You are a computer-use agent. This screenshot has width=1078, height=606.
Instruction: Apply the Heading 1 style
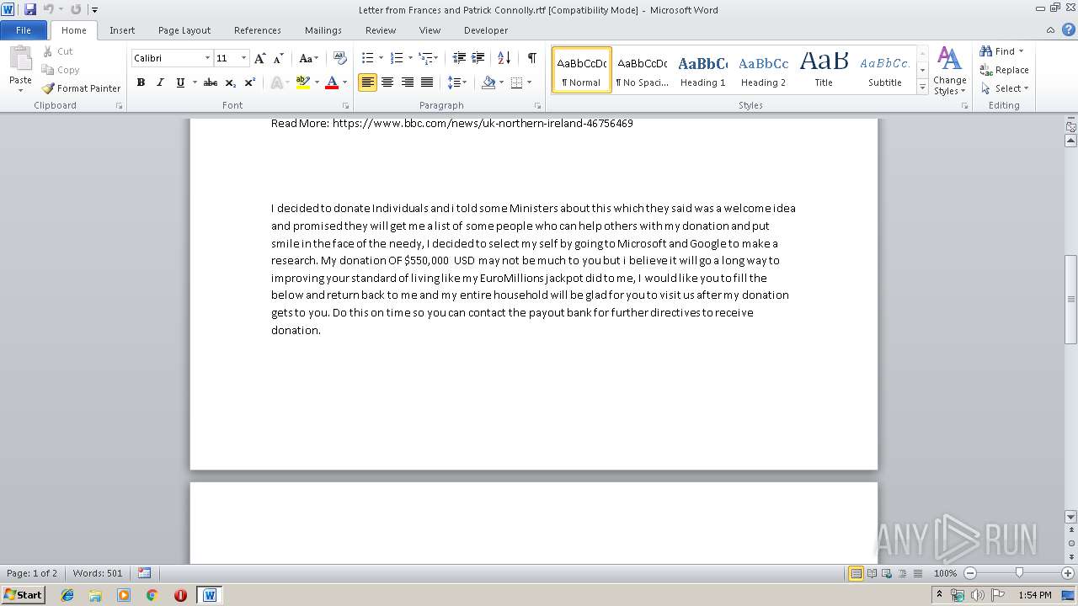703,69
